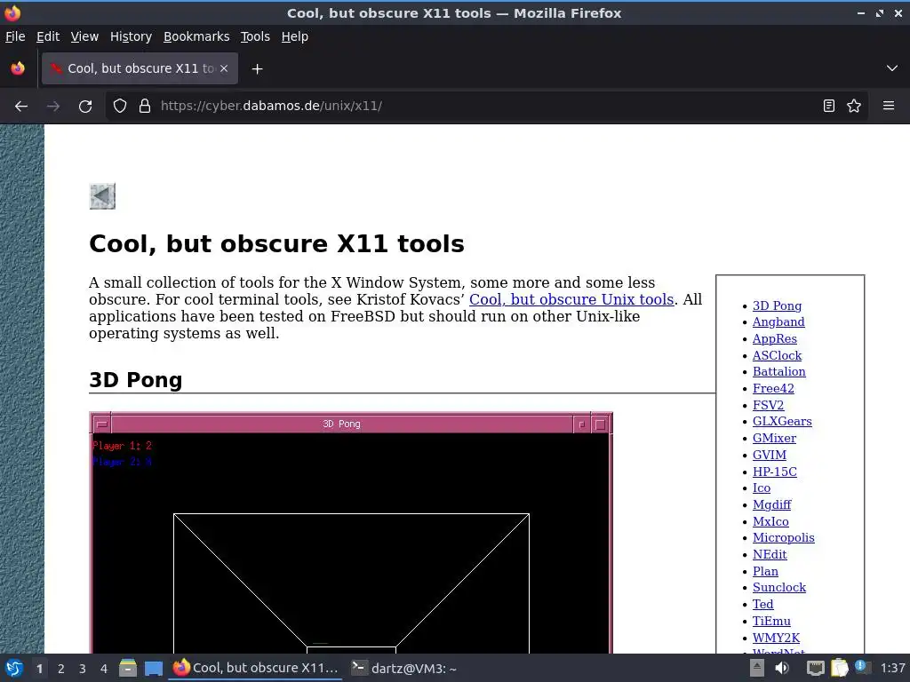This screenshot has width=910, height=682.
Task: Open the Firefox hamburger menu
Action: pos(889,106)
